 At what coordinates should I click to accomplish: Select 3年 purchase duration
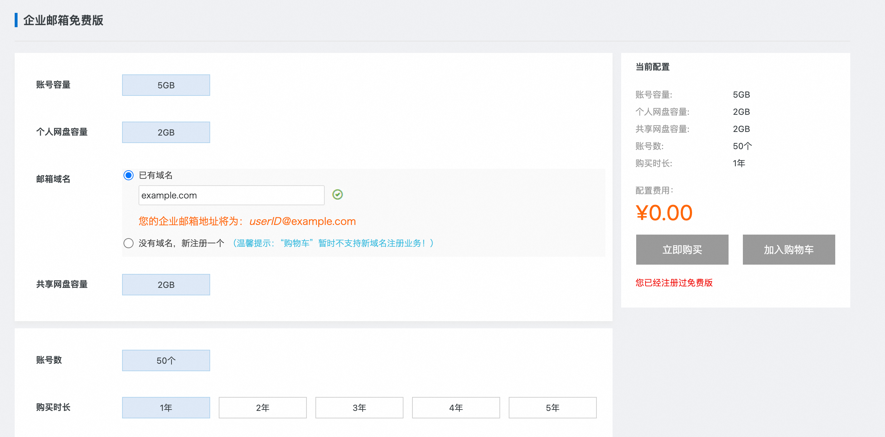click(x=359, y=408)
